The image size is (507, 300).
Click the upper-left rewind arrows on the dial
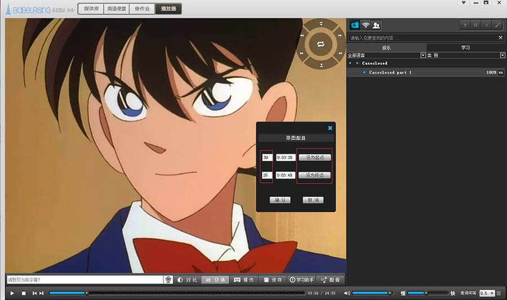pos(302,35)
